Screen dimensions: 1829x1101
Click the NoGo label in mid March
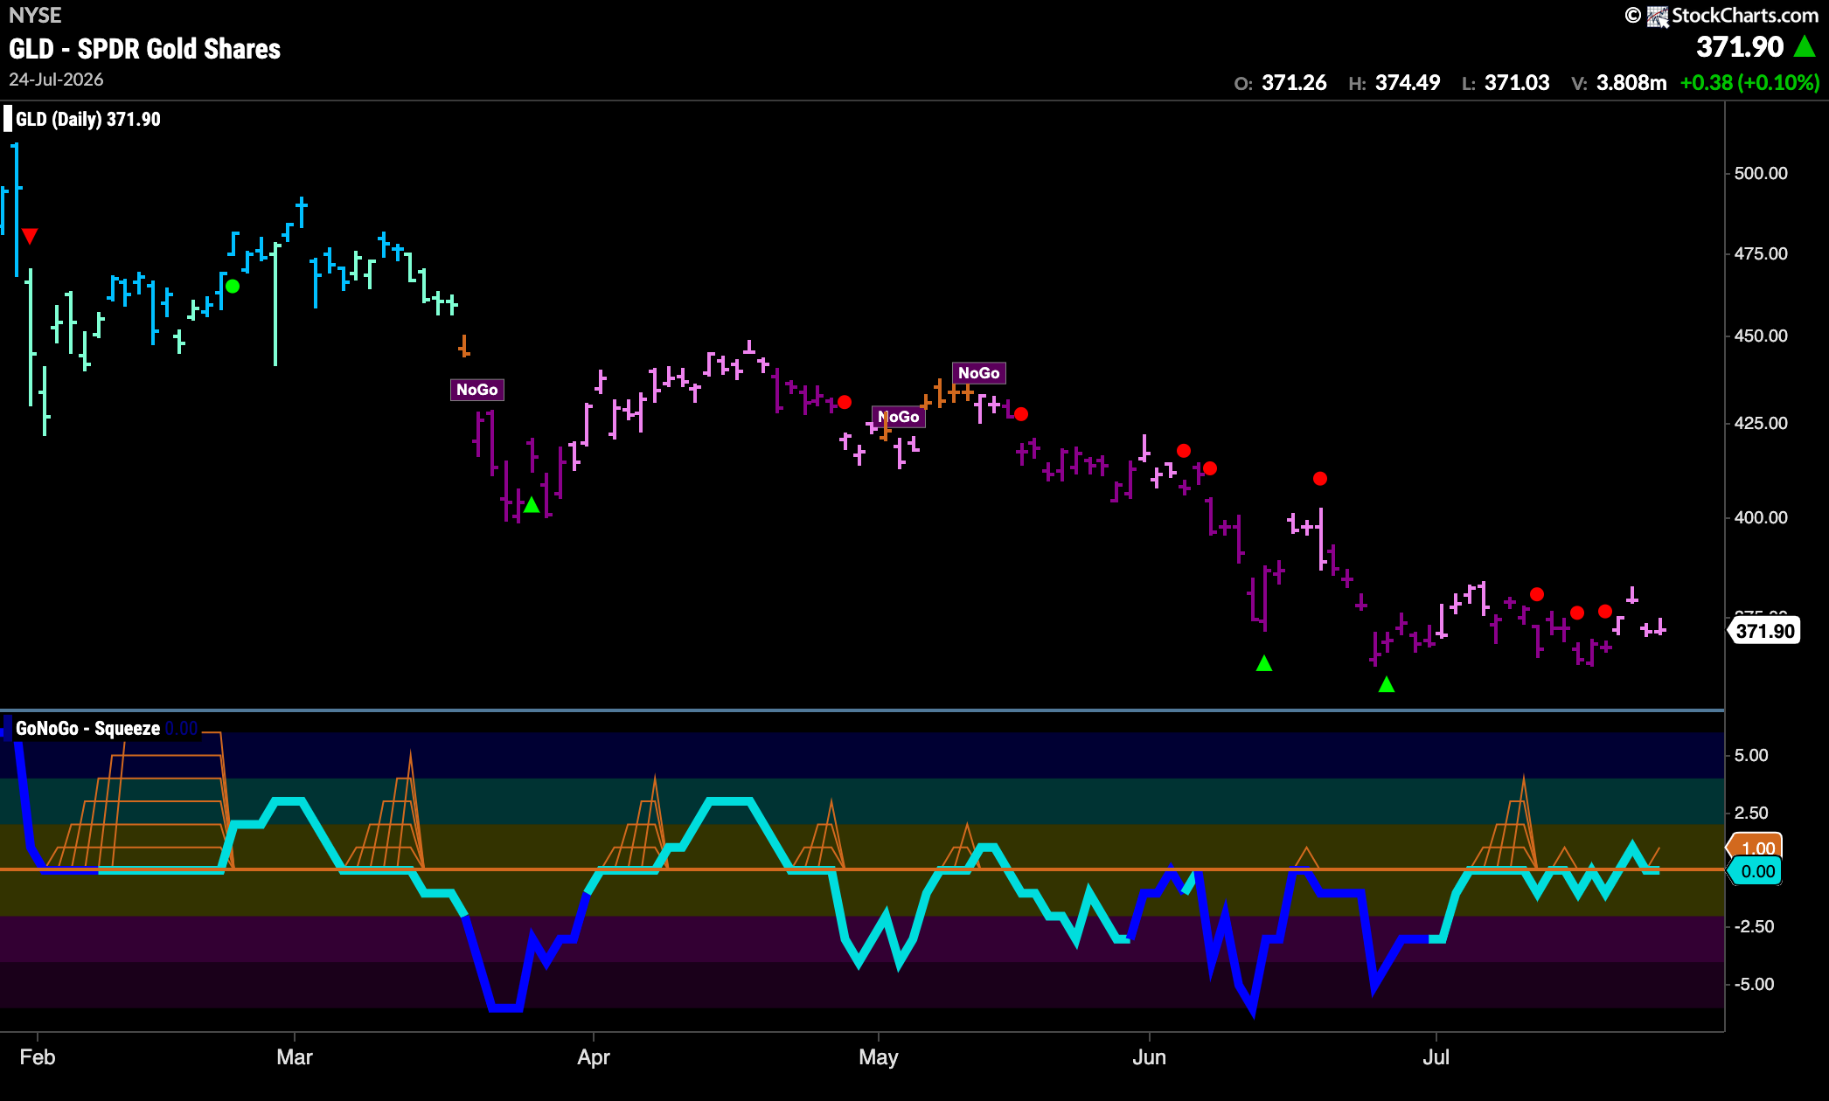pyautogui.click(x=476, y=390)
